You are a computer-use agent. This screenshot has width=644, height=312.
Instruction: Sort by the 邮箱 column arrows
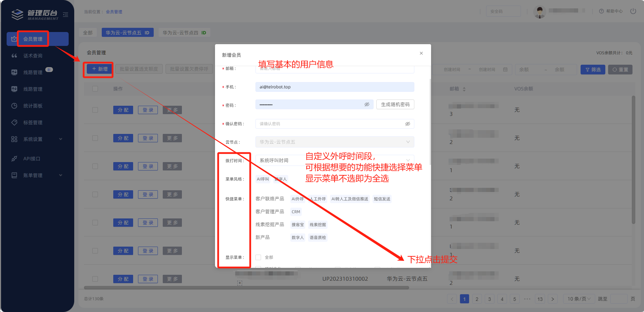click(464, 89)
